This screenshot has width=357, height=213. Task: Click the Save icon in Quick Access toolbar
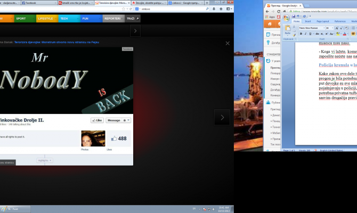pos(294,15)
